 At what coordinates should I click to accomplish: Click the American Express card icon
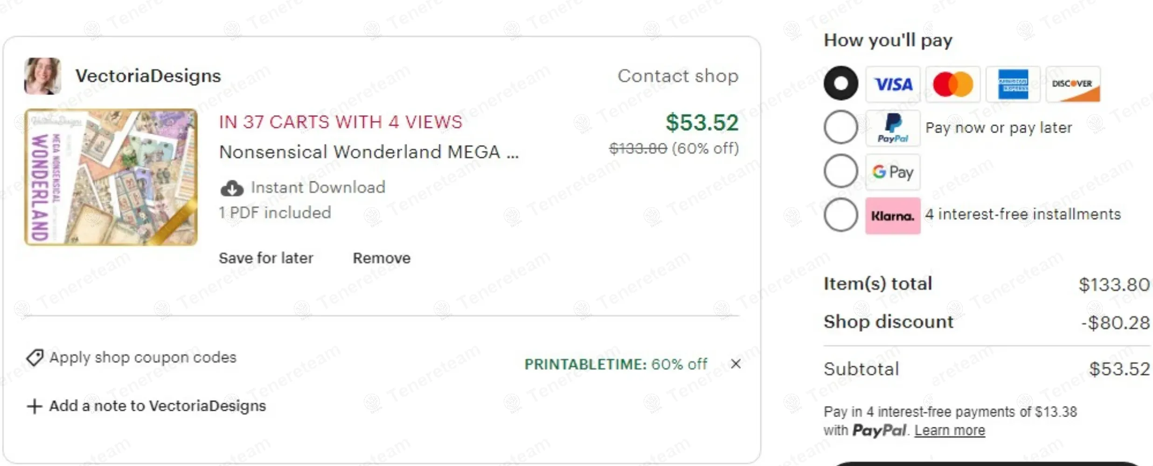[x=1013, y=84]
